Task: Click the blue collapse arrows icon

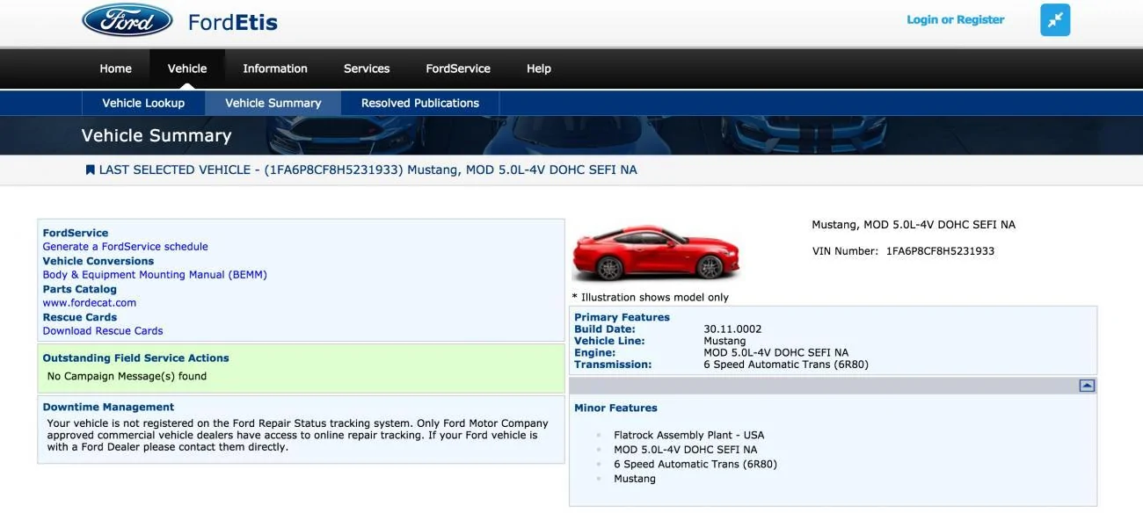Action: (x=1055, y=19)
